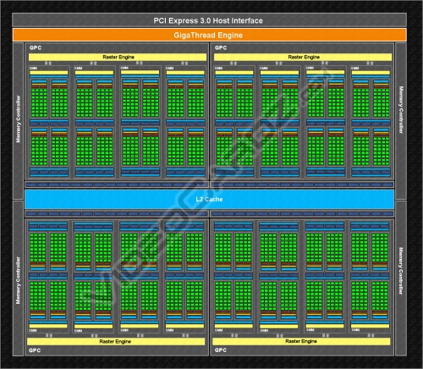Select the GPC label of the bottom-left cluster
The image size is (423, 369).
[x=35, y=350]
